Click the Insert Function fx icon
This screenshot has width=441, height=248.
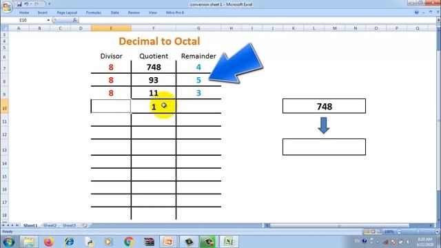[x=75, y=20]
